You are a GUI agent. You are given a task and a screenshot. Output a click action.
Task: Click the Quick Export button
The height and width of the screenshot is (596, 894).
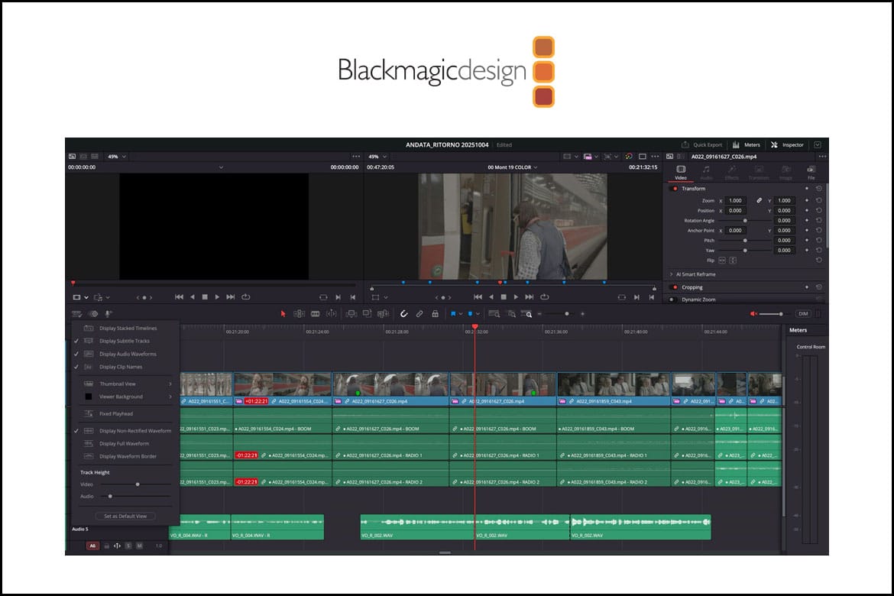[702, 145]
